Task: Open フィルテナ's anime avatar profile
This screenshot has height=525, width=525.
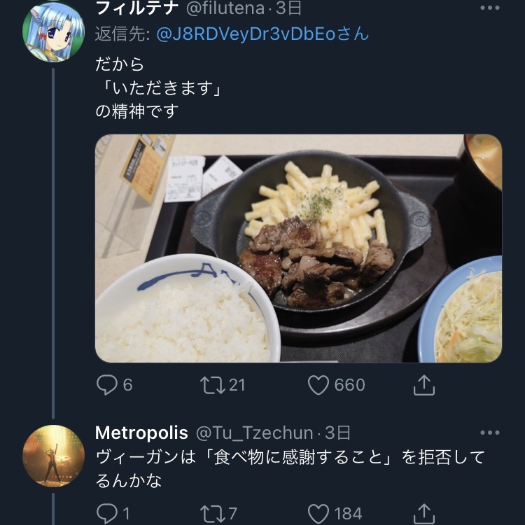Action: [53, 31]
